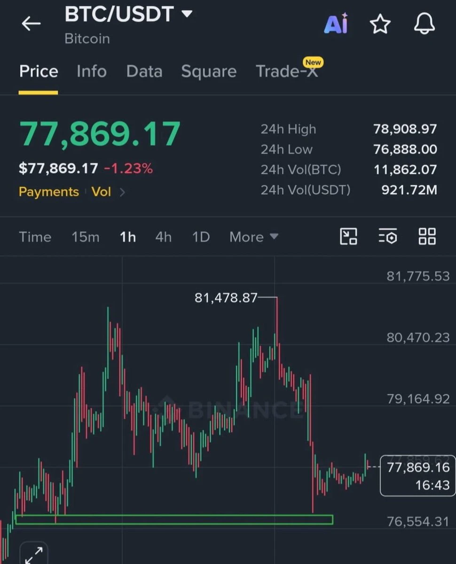Open price alerts via bell icon
The width and height of the screenshot is (456, 564).
(x=424, y=23)
